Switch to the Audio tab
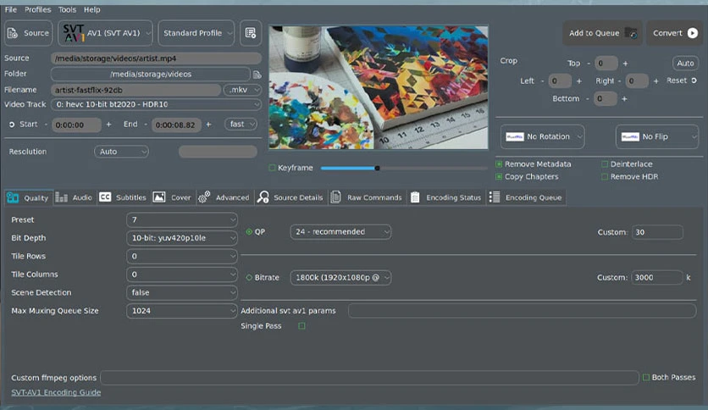The height and width of the screenshot is (410, 708). coord(74,197)
